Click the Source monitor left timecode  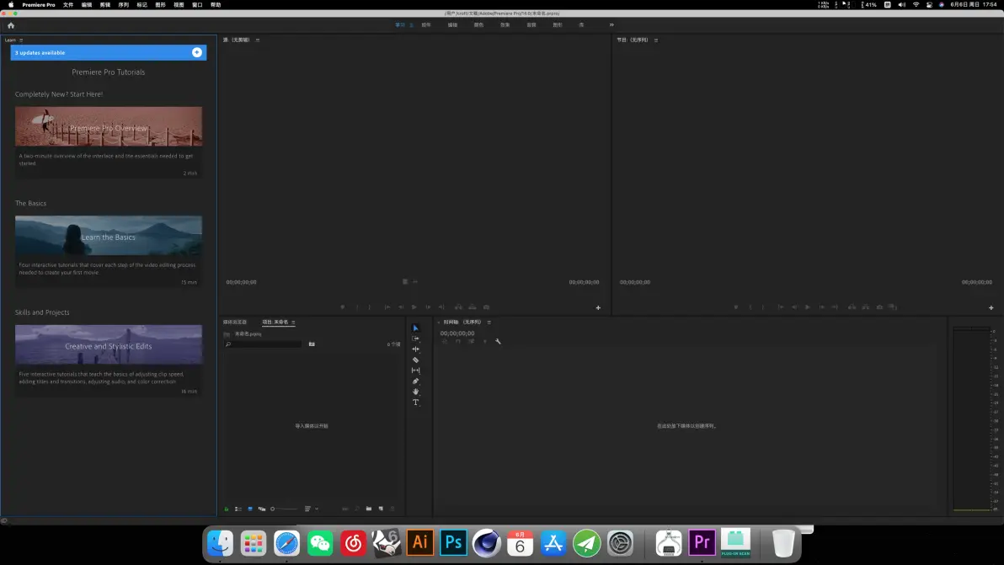click(x=242, y=282)
